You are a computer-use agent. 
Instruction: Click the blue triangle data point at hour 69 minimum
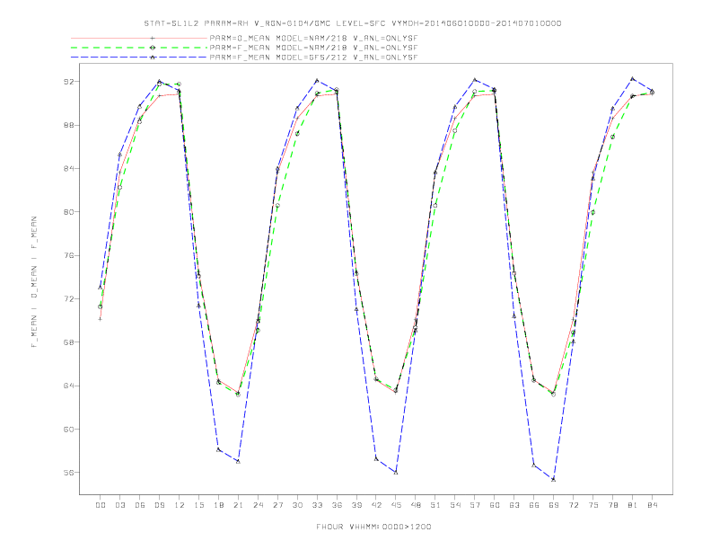click(554, 479)
